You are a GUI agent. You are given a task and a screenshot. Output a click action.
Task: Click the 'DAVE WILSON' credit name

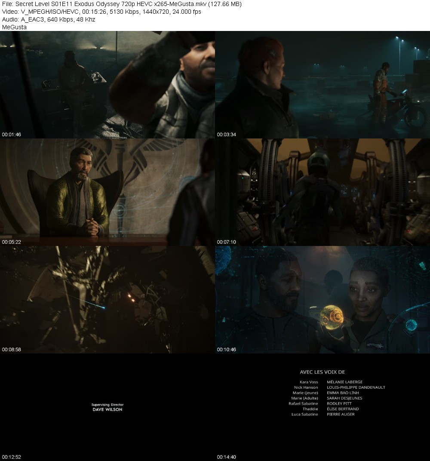point(107,409)
